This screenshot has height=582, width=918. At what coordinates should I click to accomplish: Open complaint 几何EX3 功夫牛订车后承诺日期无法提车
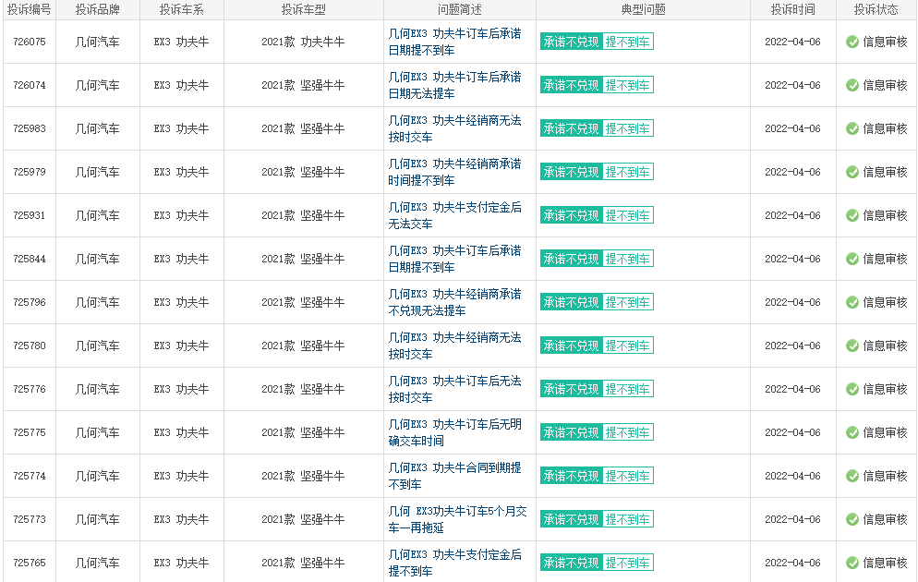(455, 85)
